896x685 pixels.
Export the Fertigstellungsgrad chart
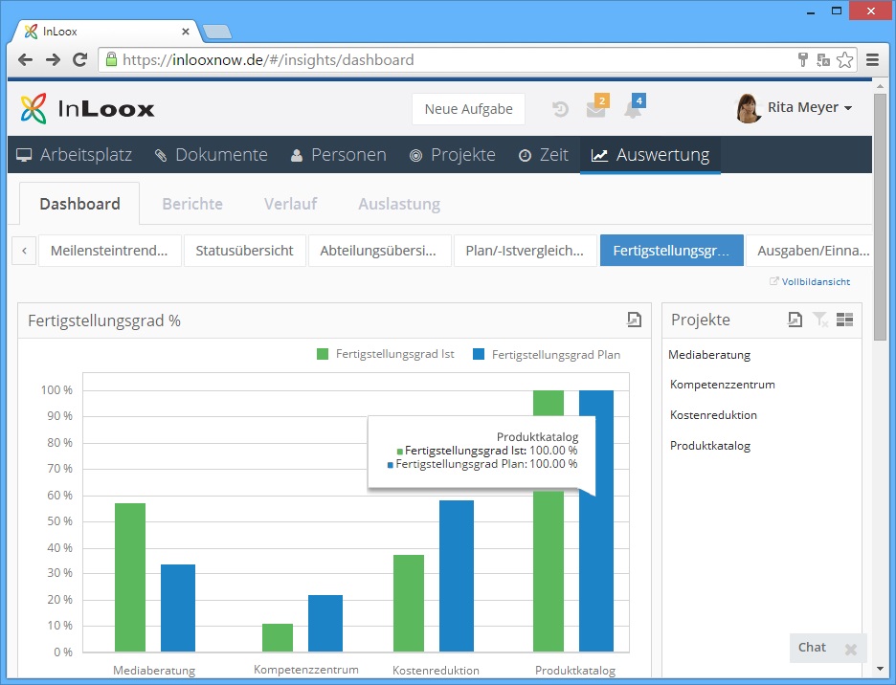point(634,320)
